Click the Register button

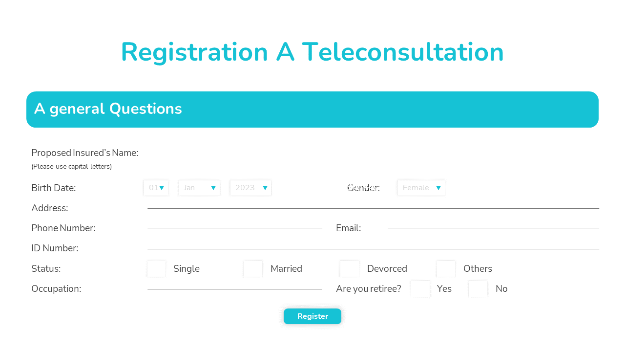coord(312,316)
